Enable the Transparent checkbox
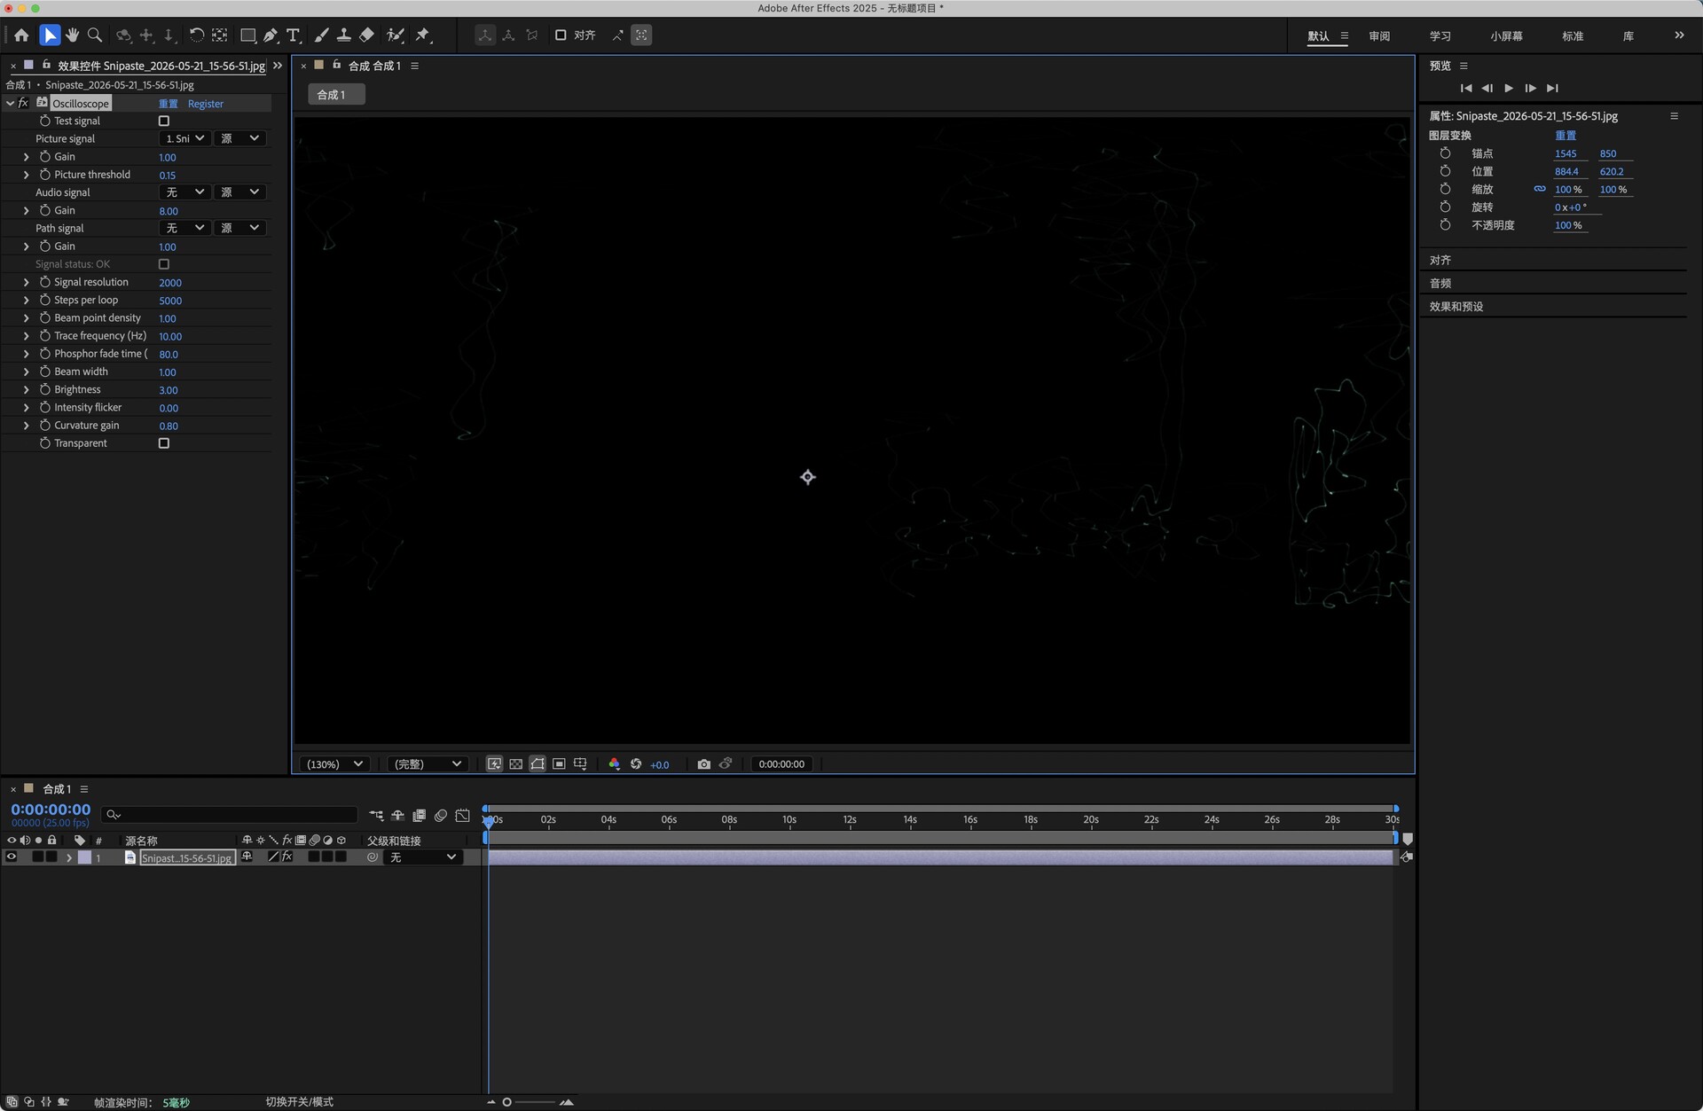Viewport: 1703px width, 1111px height. pyautogui.click(x=164, y=443)
